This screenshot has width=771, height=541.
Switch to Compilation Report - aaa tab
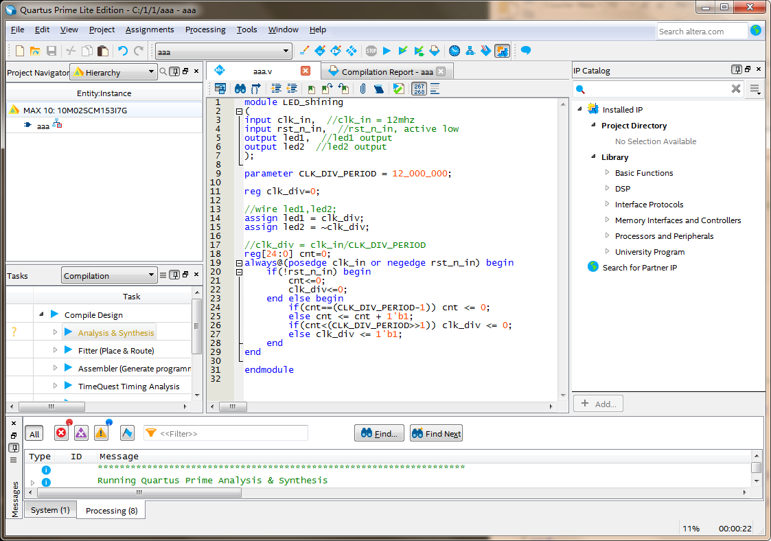[x=387, y=72]
